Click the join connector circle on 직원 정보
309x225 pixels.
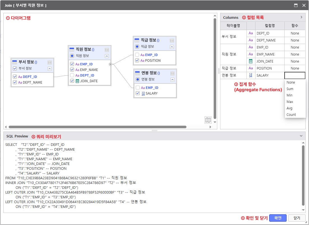coord(110,64)
